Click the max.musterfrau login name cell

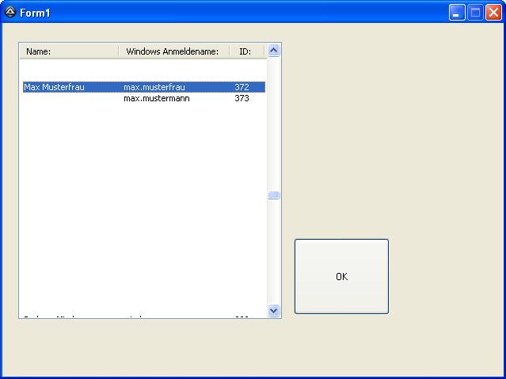154,87
